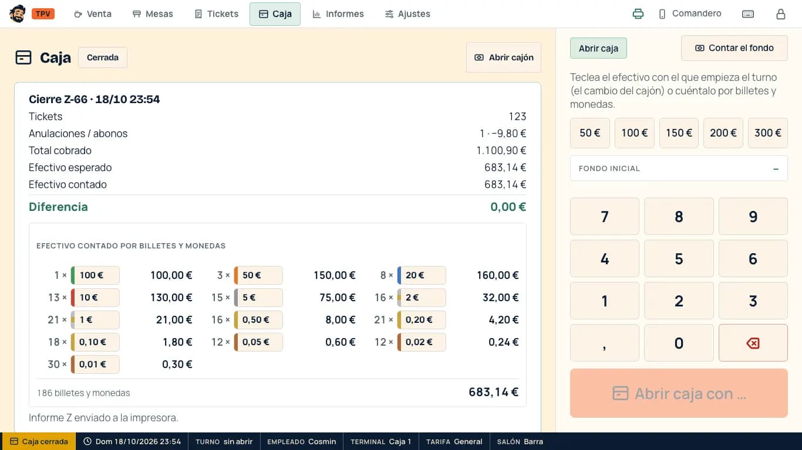The height and width of the screenshot is (450, 802).
Task: Tap keypad digit 7
Action: (x=605, y=216)
